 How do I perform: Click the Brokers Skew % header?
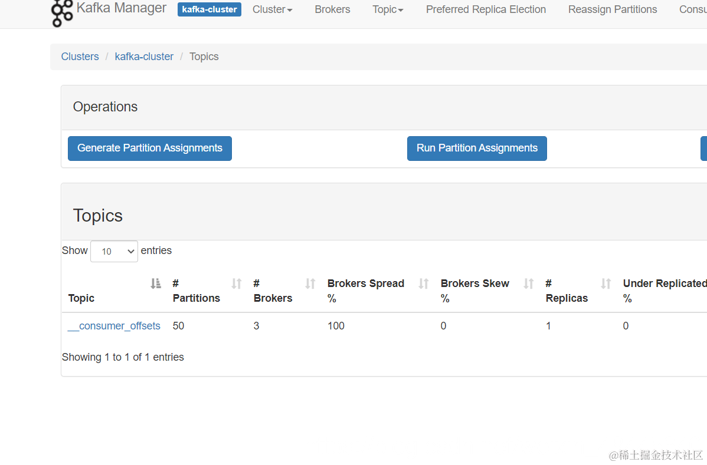tap(475, 291)
